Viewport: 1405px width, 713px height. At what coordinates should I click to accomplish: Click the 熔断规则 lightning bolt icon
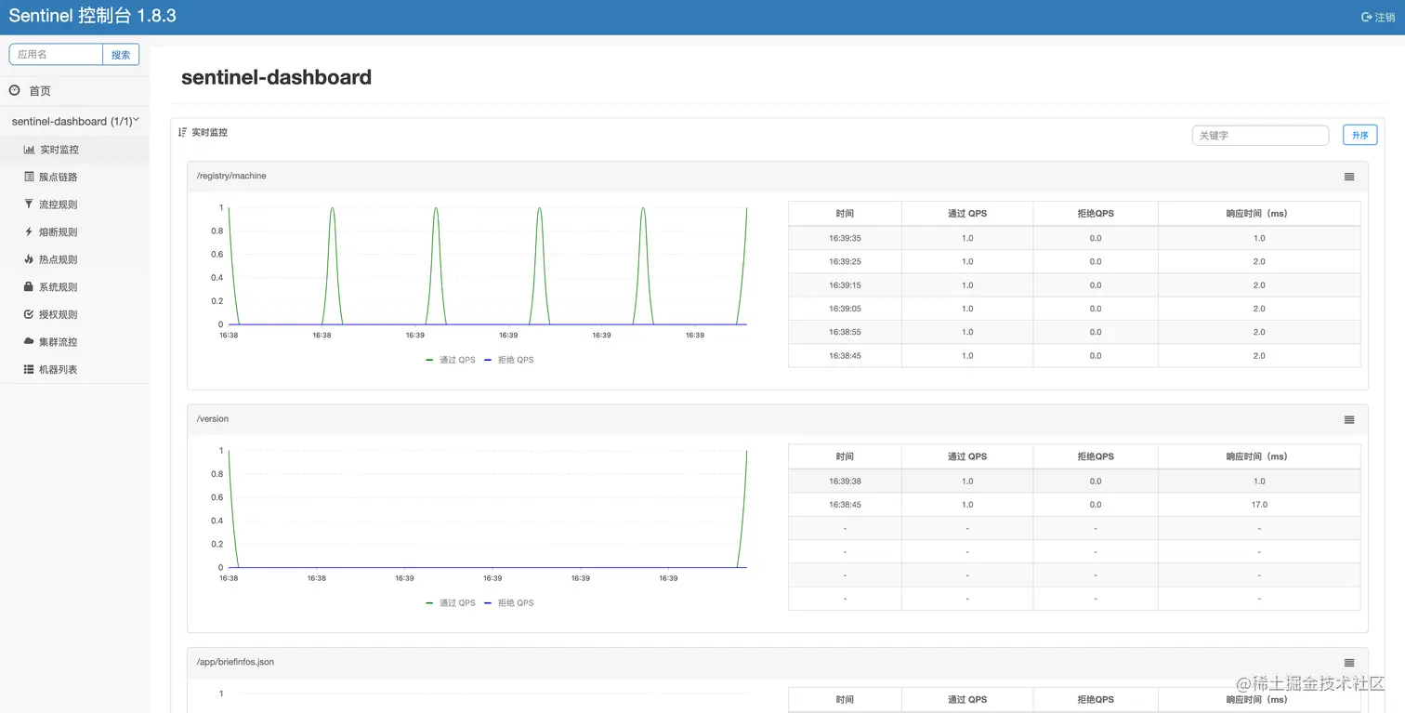coord(29,231)
